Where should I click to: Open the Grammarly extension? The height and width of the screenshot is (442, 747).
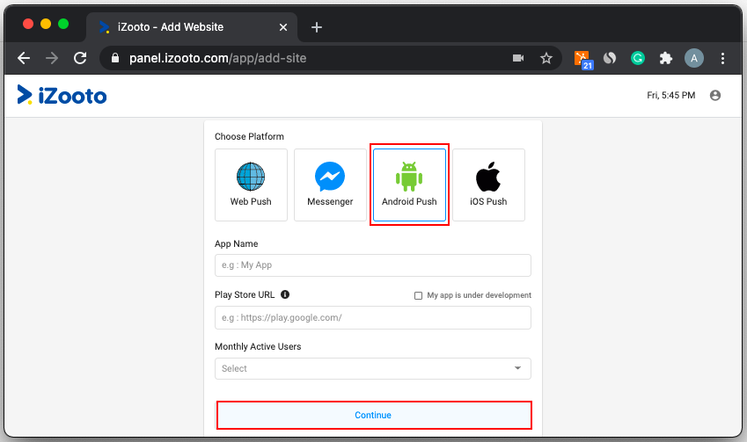point(637,58)
